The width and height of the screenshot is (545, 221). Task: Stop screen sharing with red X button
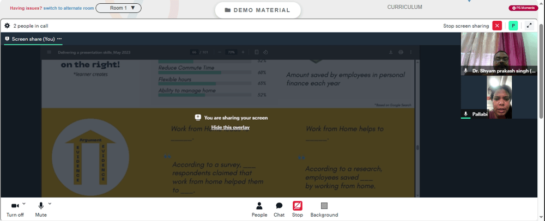[497, 26]
